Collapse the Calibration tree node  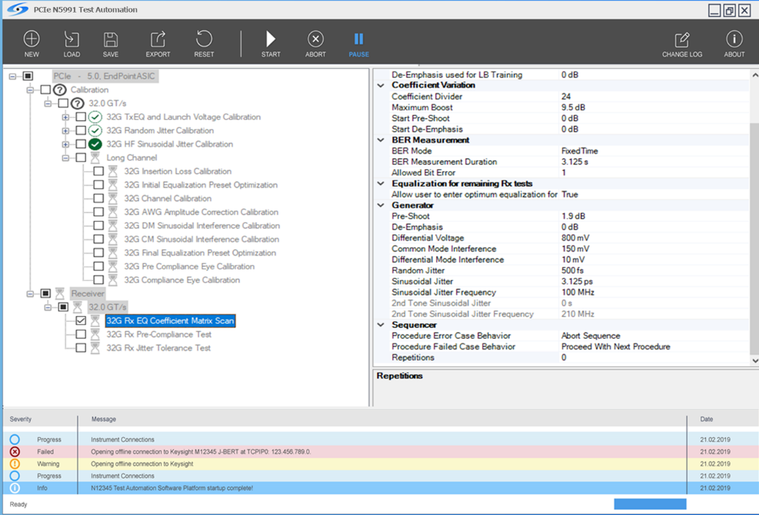[30, 90]
